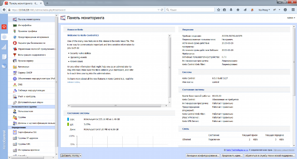Image resolution: width=297 pixels, height=159 pixels.
Task: Open Параметры безопасности section
Action: pyautogui.click(x=31, y=43)
